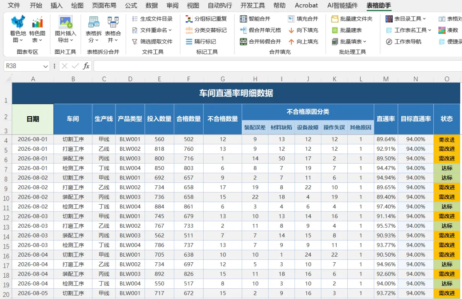Select cell with 97.40% 直通率
Image resolution: width=462 pixels, height=299 pixels.
[386, 207]
